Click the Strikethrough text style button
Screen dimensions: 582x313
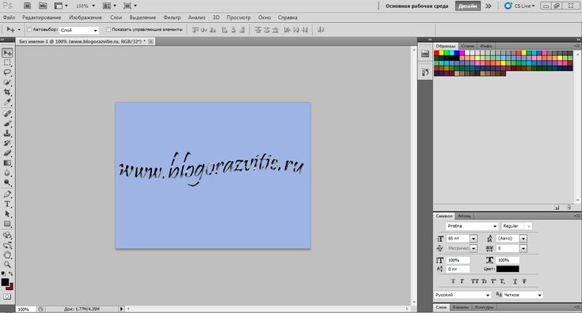click(524, 281)
